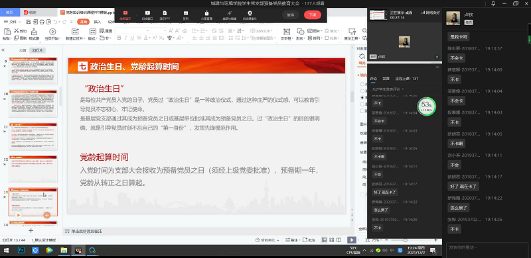Click the Save icon in quick access bar
Image resolution: width=531 pixels, height=258 pixels.
[29, 22]
